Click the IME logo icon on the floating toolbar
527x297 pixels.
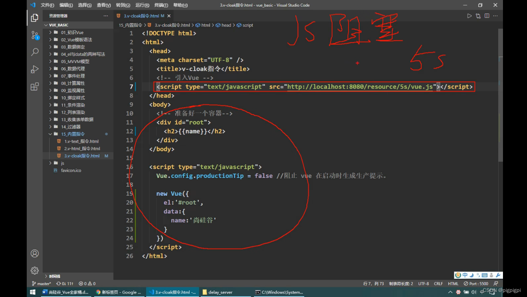458,275
